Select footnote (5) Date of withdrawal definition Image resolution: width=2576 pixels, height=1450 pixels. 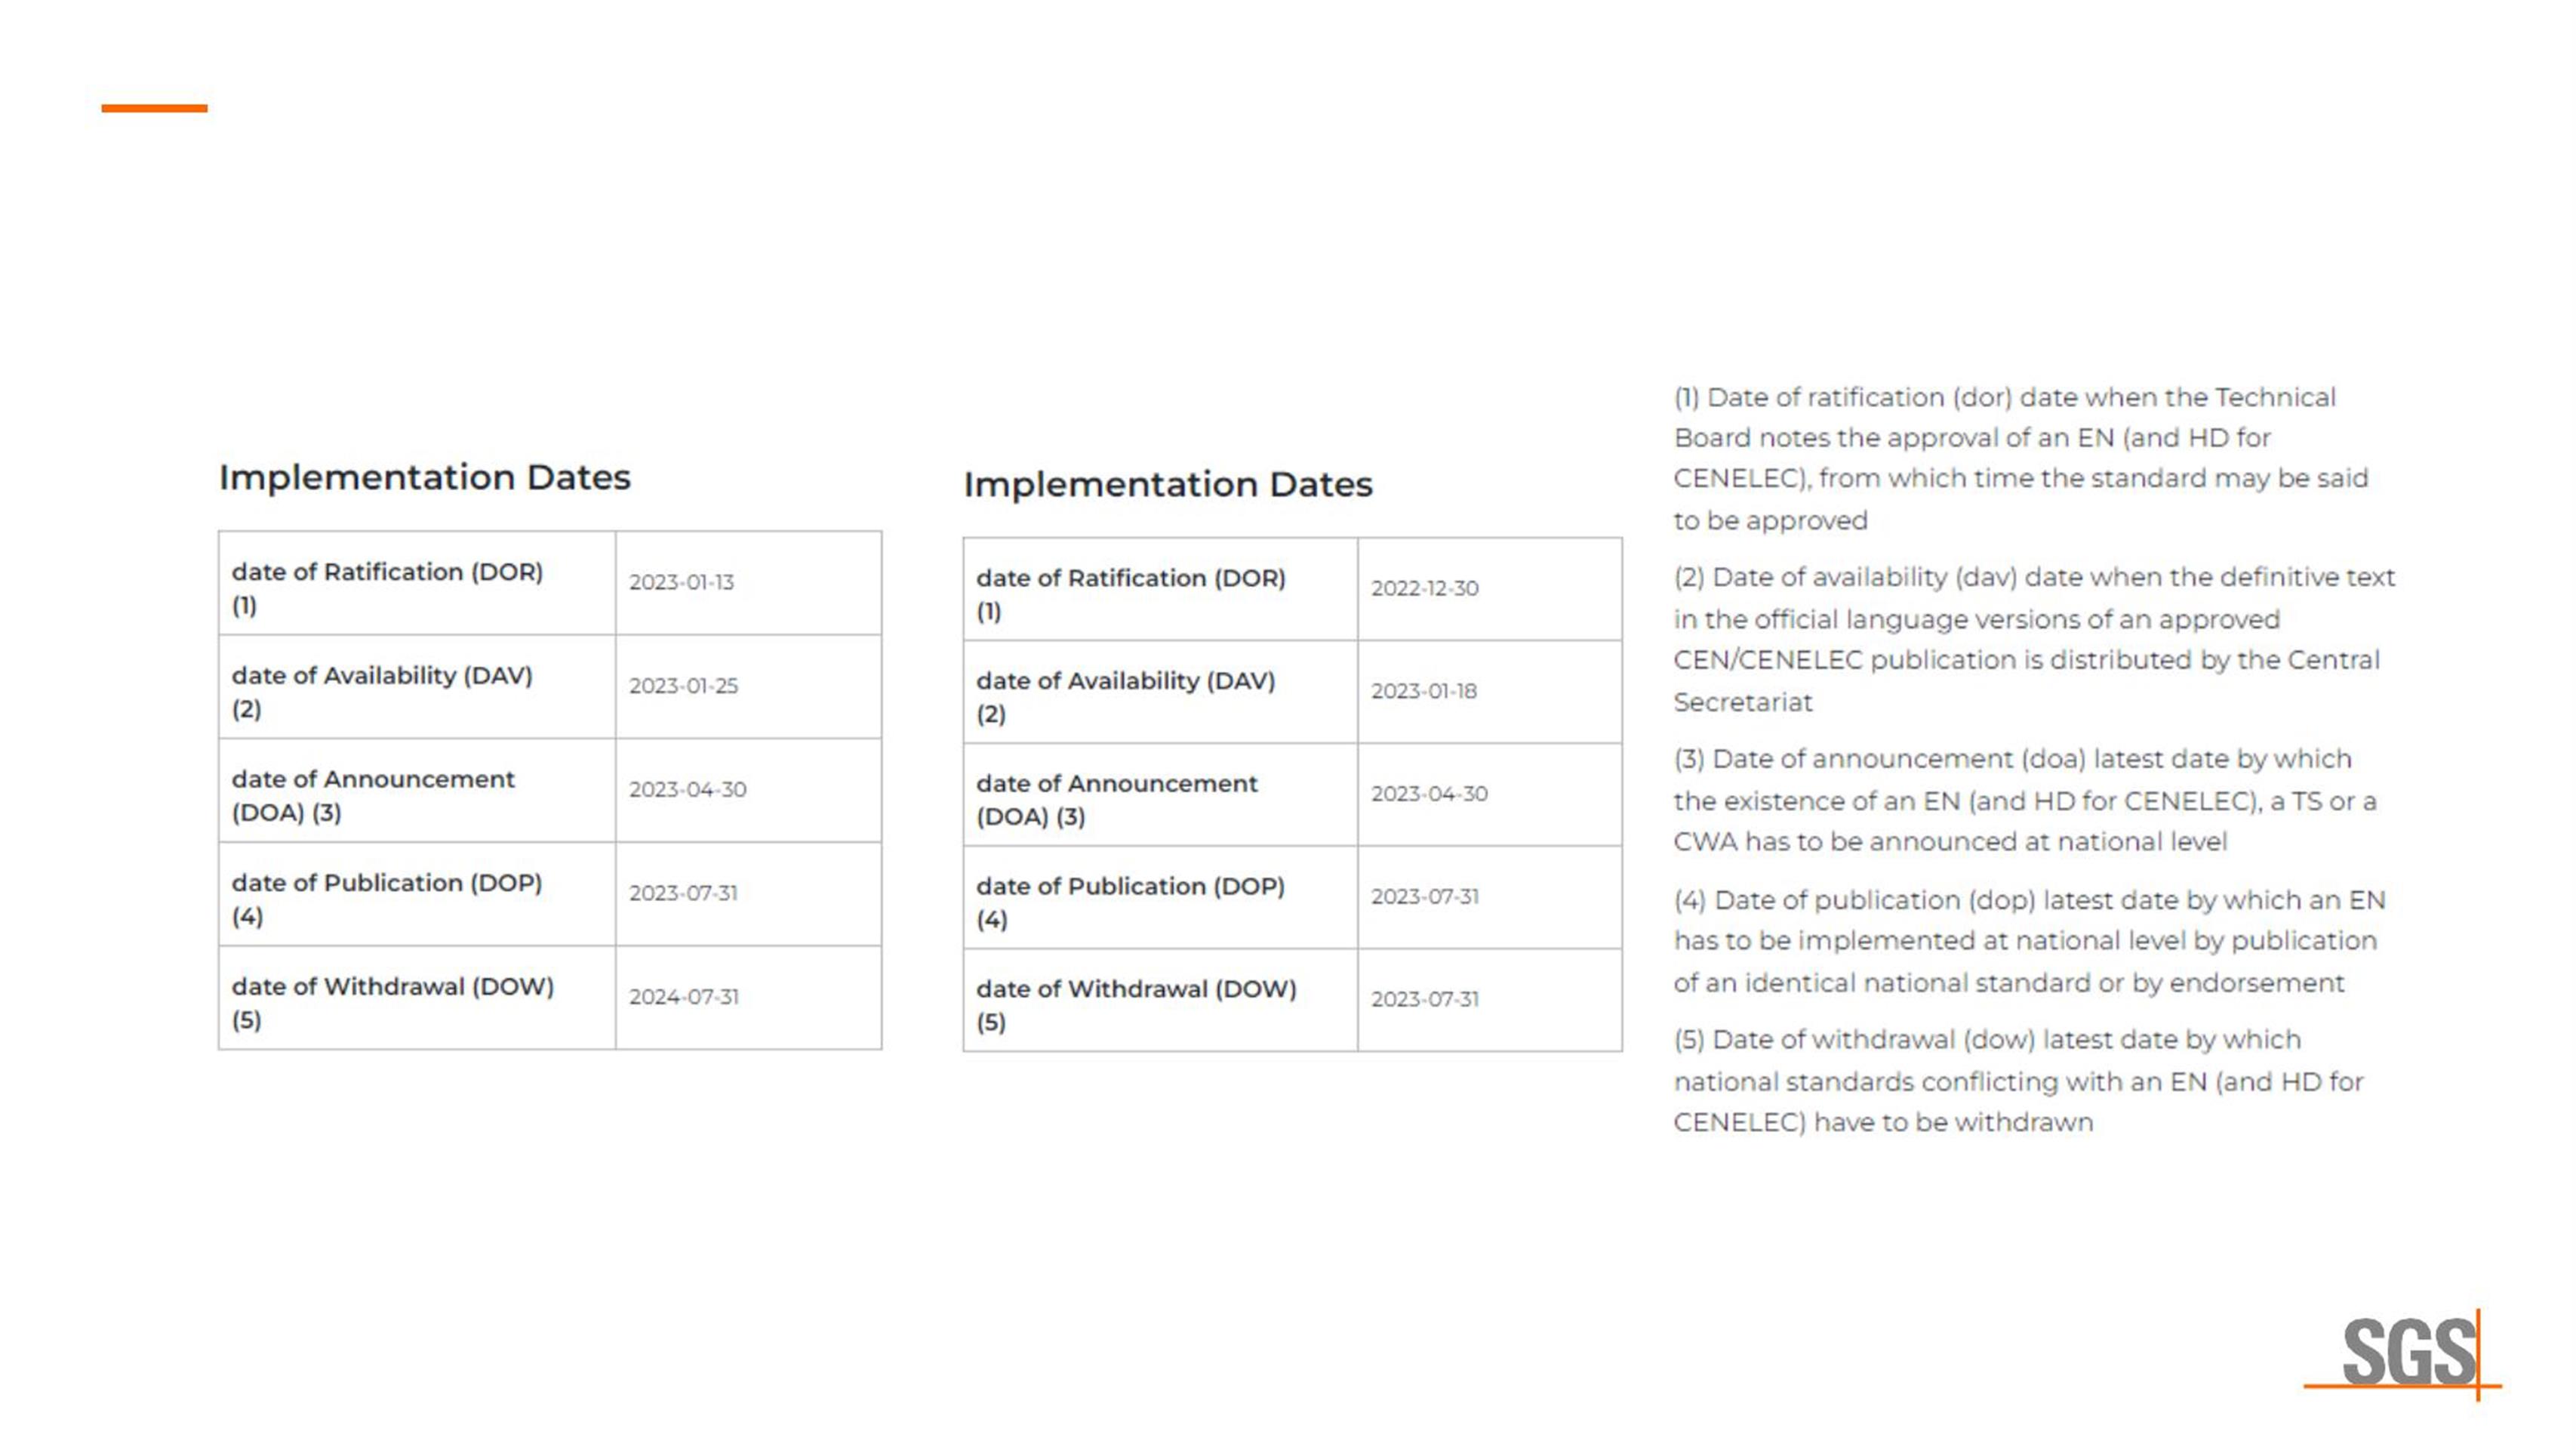(2018, 1081)
